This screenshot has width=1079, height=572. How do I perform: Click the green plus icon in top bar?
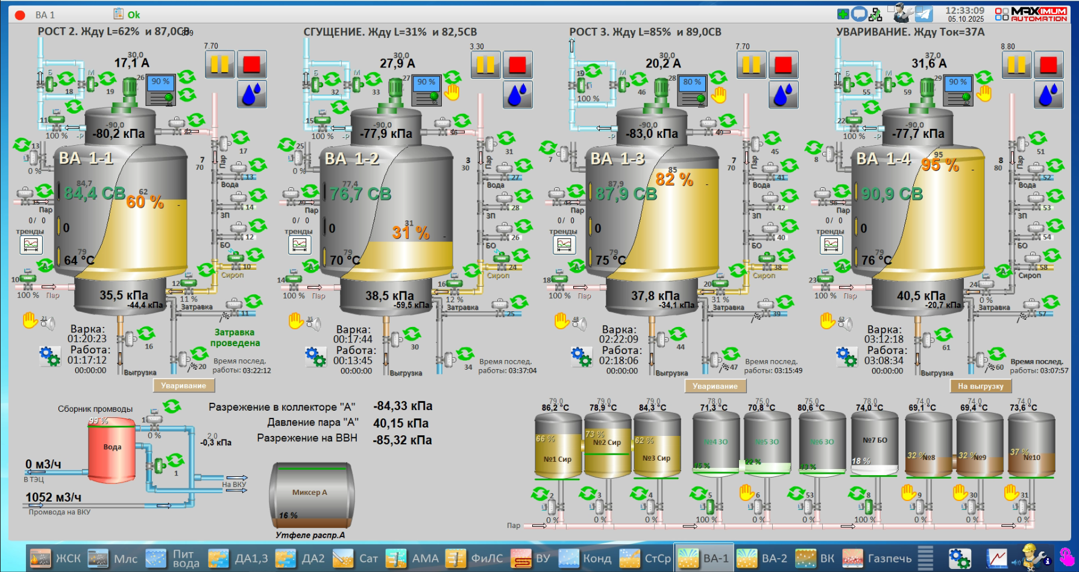tap(843, 14)
